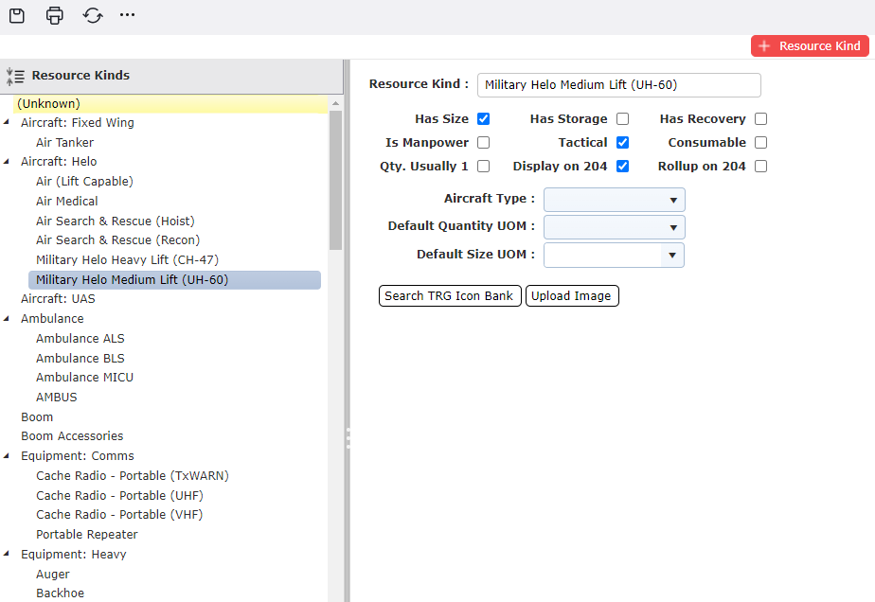This screenshot has height=602, width=875.
Task: Select Boom Accessories item
Action: [x=72, y=436]
